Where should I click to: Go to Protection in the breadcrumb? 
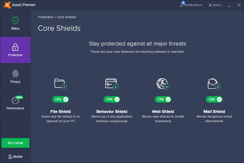(46, 17)
